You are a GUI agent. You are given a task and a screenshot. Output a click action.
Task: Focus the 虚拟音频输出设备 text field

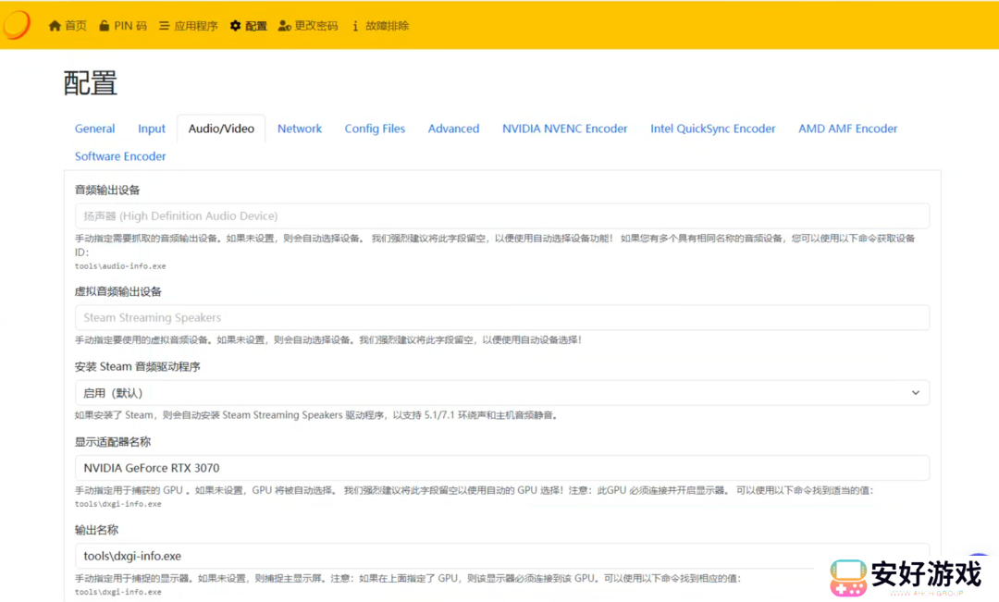[501, 318]
